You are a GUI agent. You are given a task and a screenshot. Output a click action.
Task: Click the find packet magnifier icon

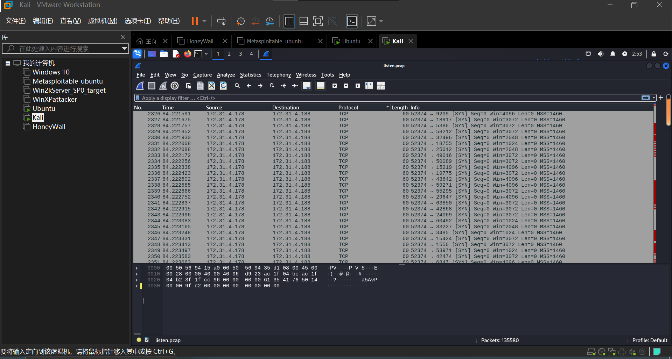pos(237,86)
